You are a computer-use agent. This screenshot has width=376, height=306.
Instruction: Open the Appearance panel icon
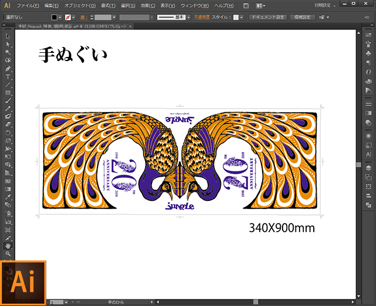368,136
